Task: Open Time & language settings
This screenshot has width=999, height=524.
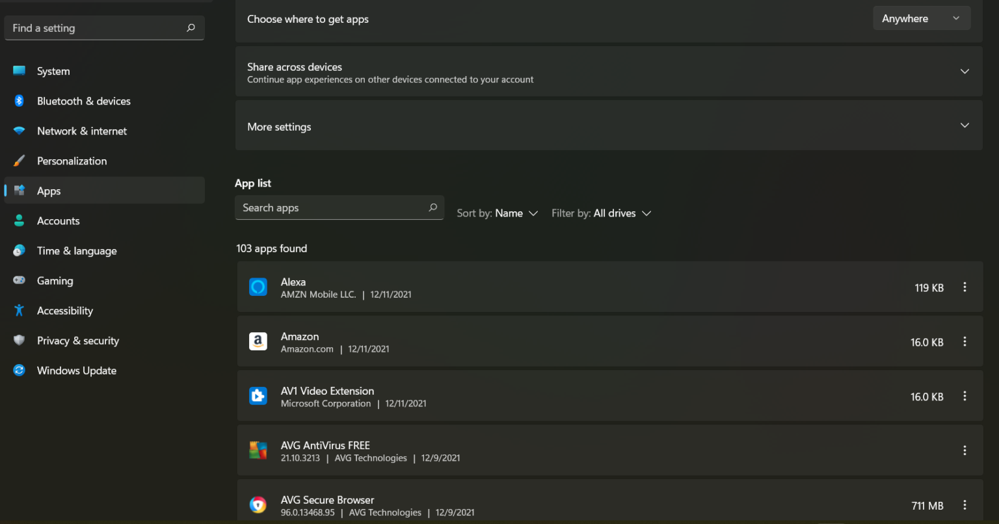Action: point(104,250)
